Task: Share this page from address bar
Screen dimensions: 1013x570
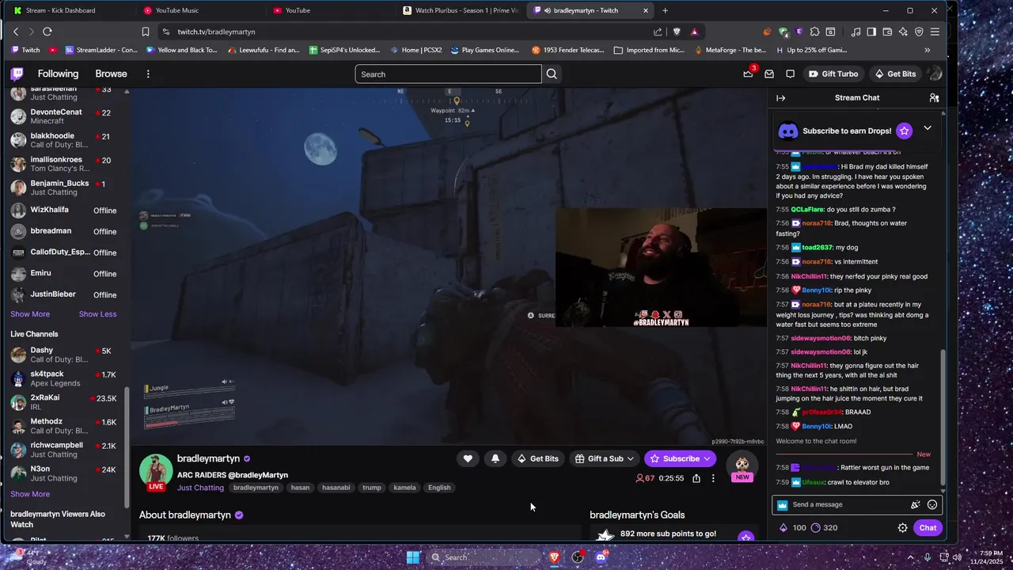Action: click(658, 32)
